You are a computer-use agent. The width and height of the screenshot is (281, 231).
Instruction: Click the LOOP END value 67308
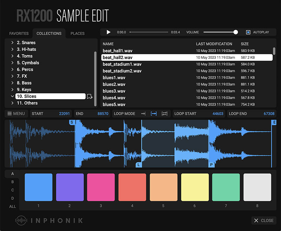[269, 114]
